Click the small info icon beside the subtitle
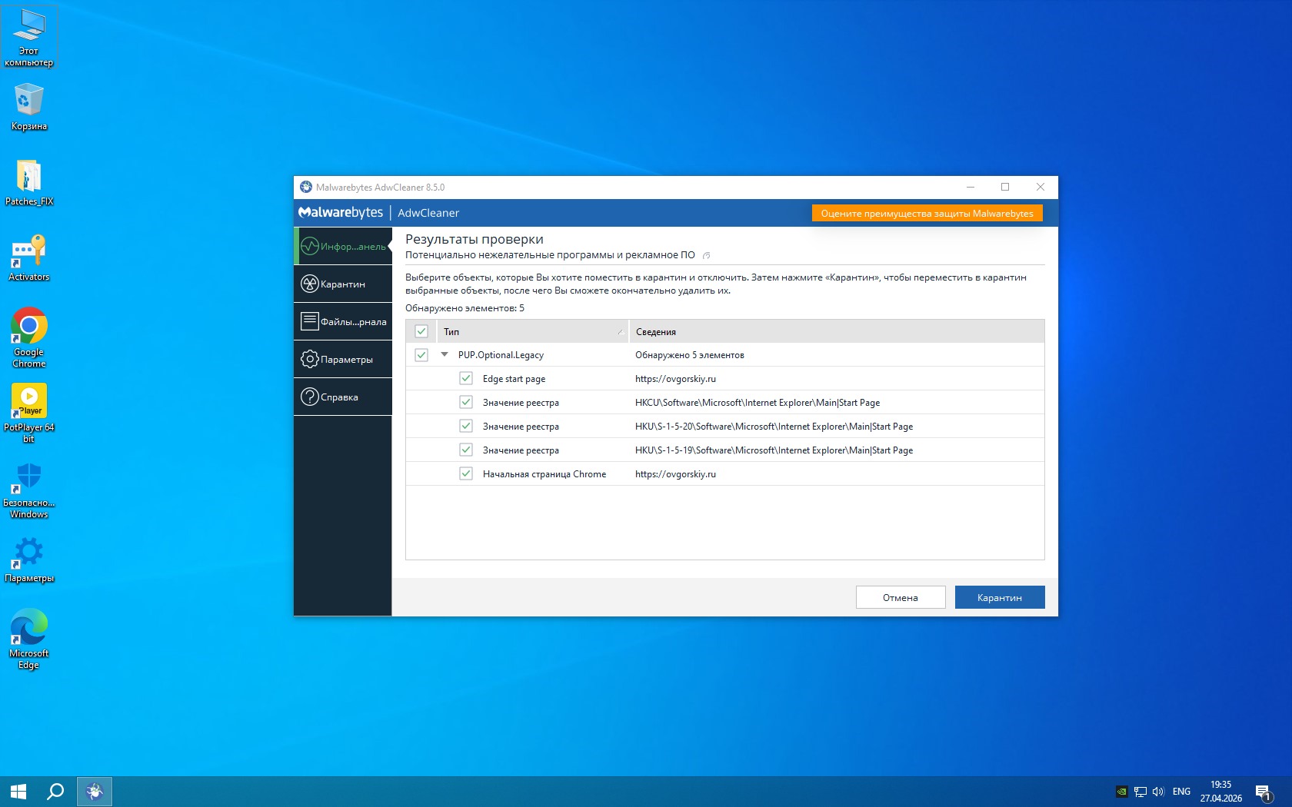This screenshot has width=1292, height=807. 706,256
